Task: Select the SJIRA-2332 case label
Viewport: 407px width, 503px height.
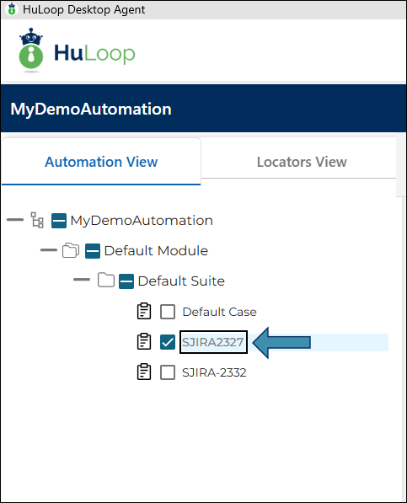Action: click(x=214, y=372)
